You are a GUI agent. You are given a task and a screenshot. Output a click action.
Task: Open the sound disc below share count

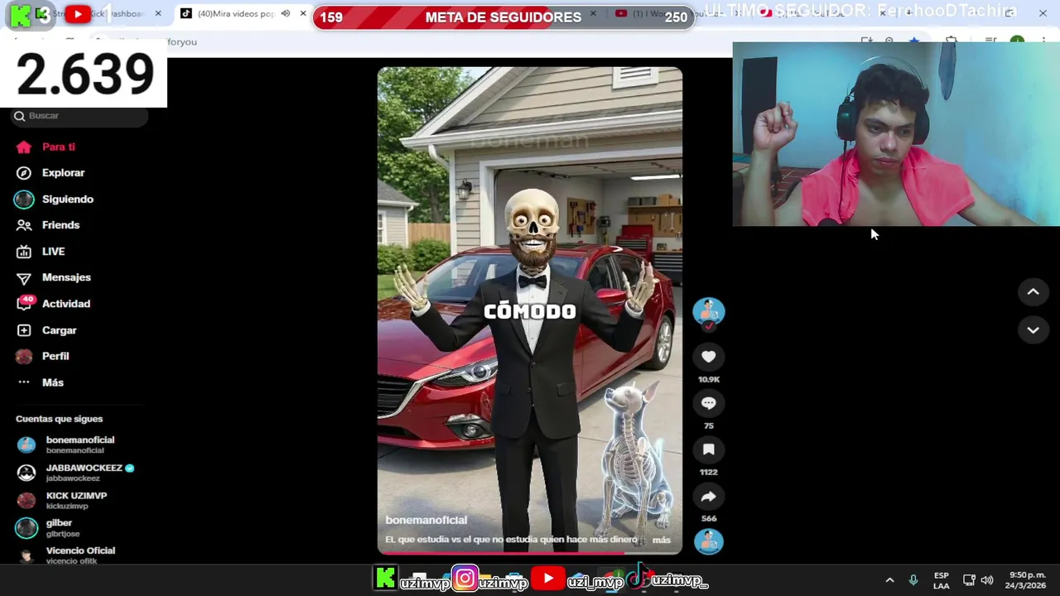pos(708,541)
